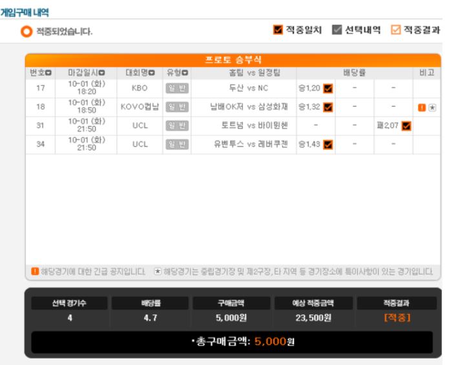Screen dimensions: 449x365
Task: Toggle the 적중결과 legend checkbox
Action: [396, 30]
